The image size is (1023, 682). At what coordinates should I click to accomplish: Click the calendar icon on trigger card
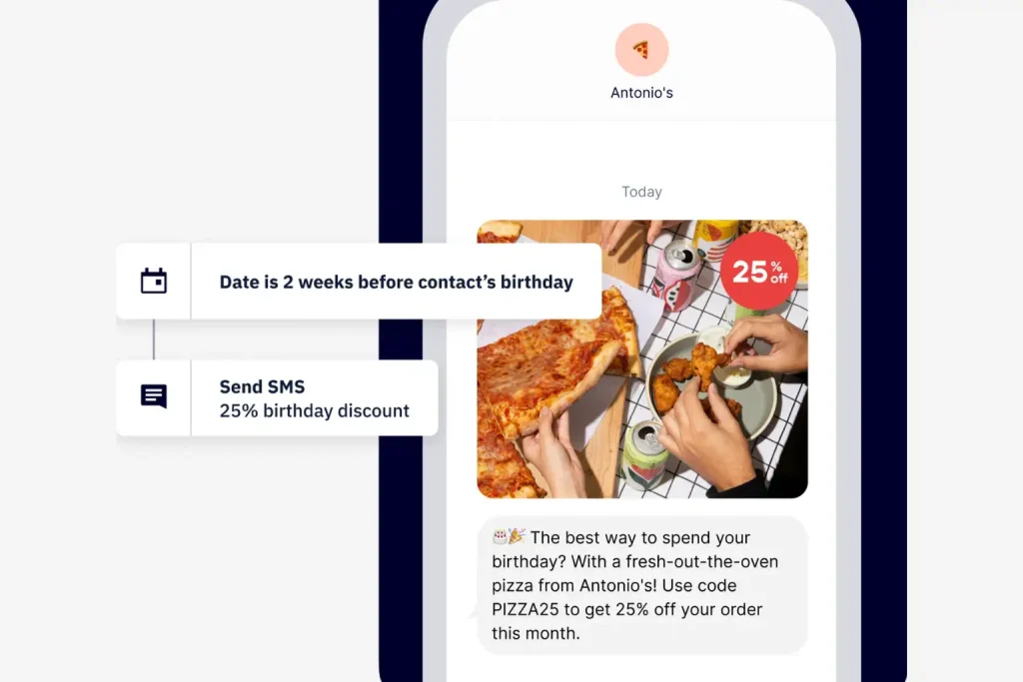[154, 281]
